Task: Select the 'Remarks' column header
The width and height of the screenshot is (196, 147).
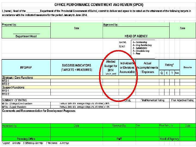Action: [188, 68]
